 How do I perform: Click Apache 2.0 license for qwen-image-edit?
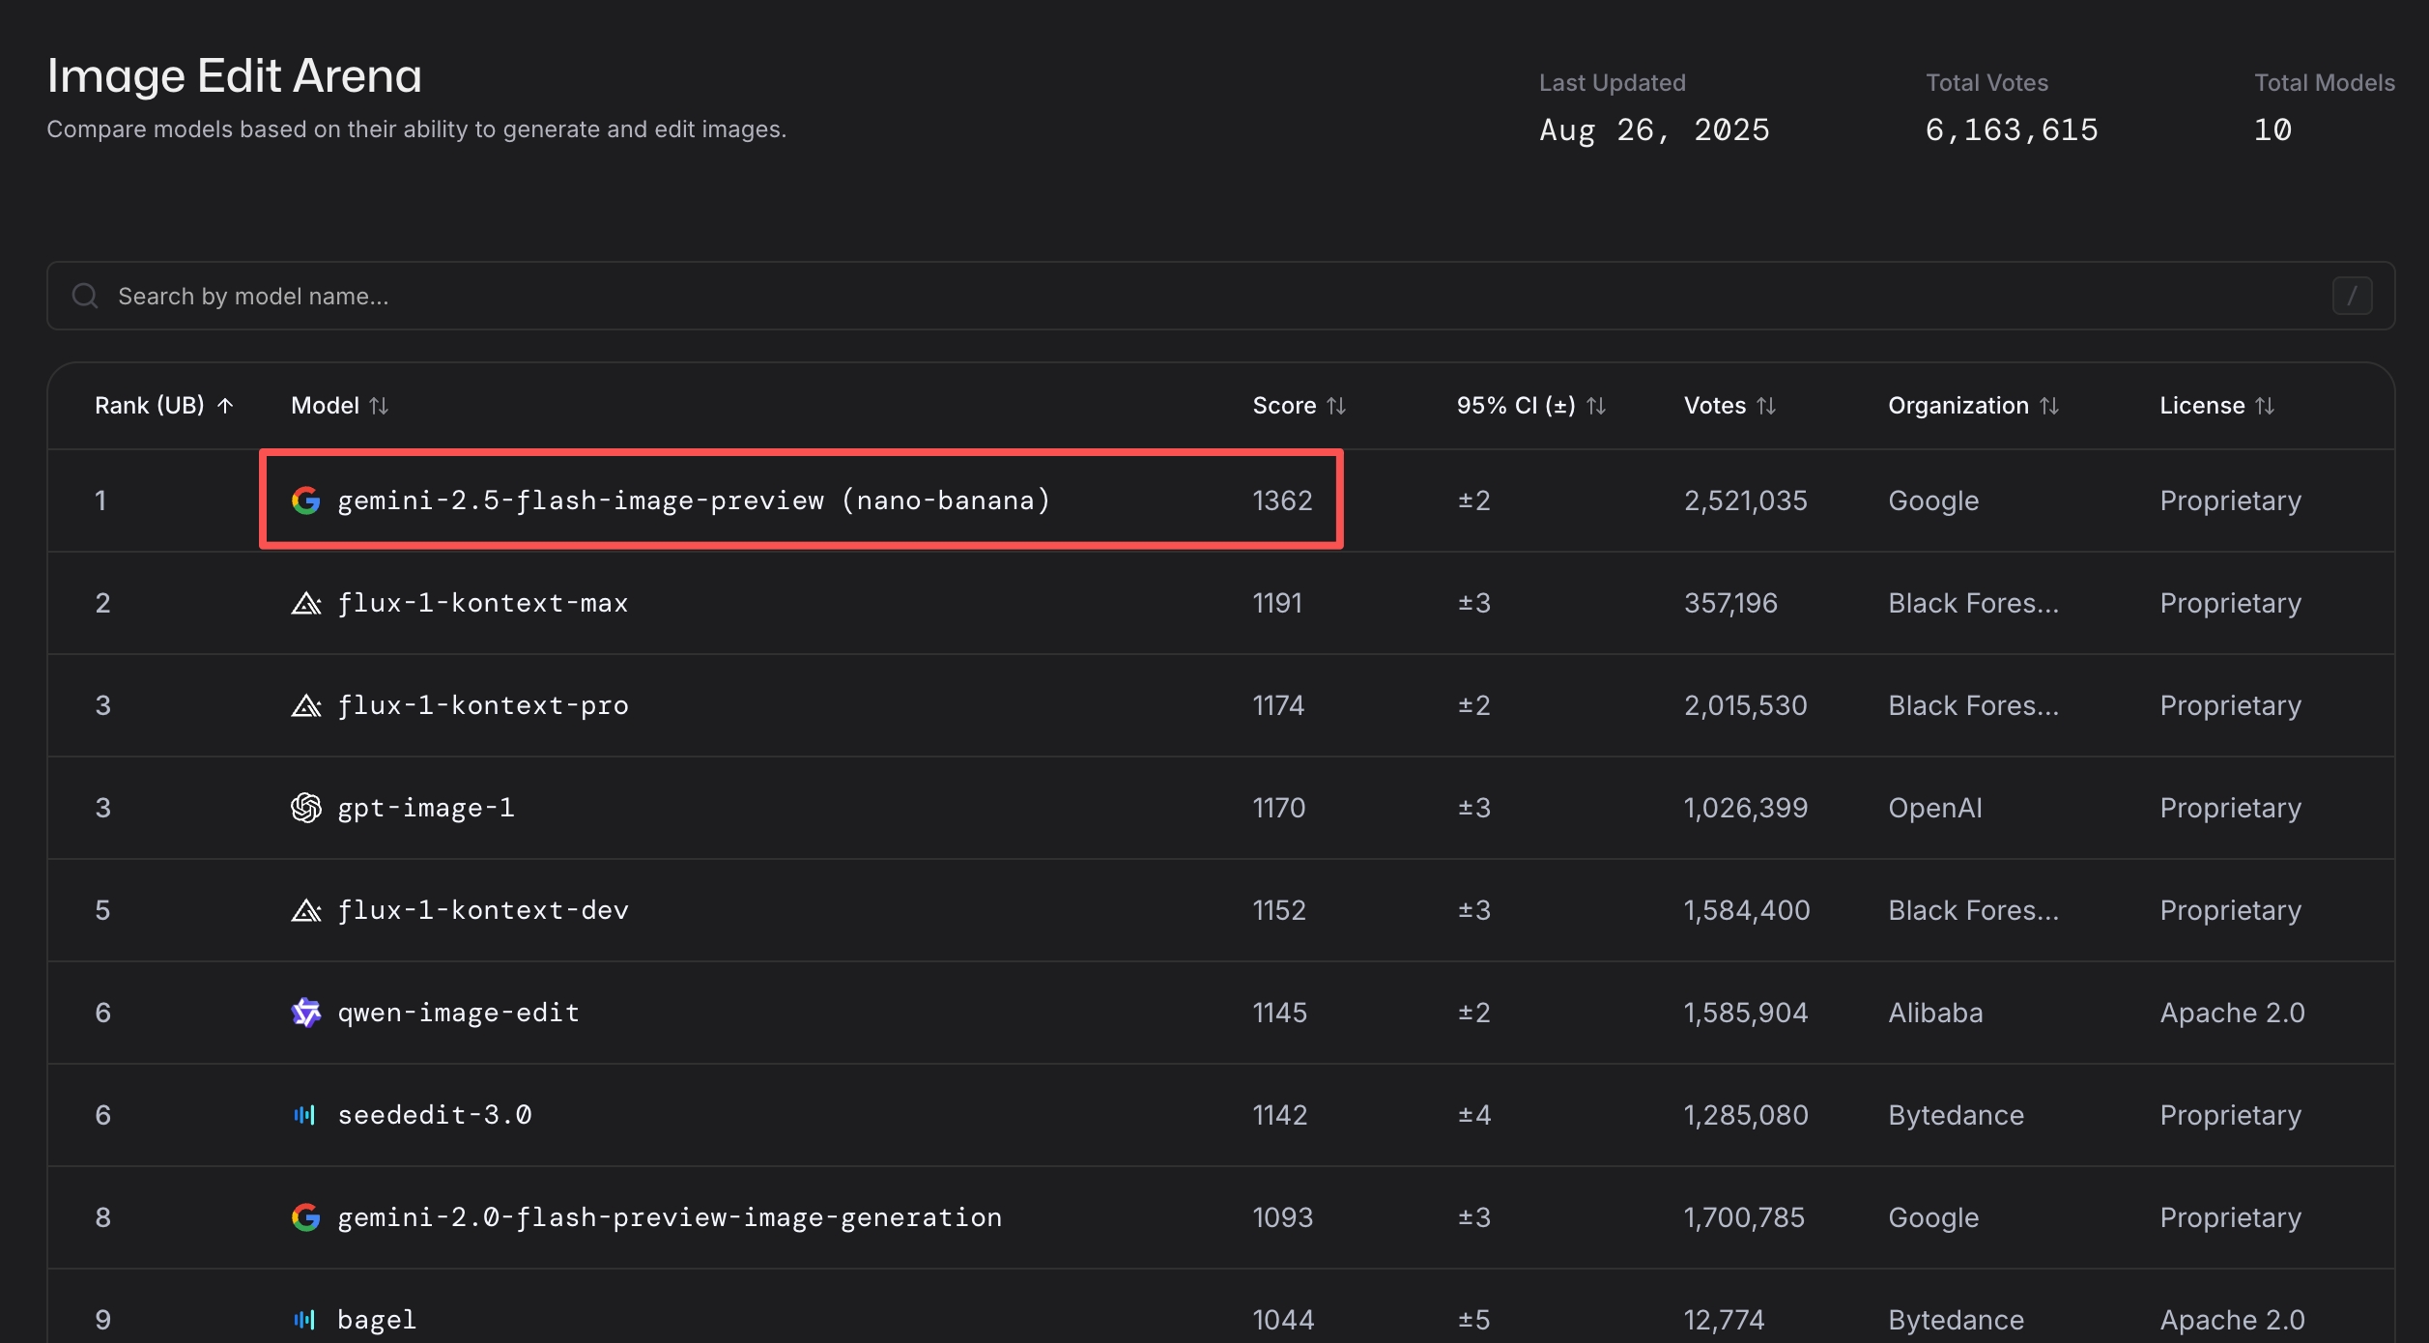(2232, 1013)
